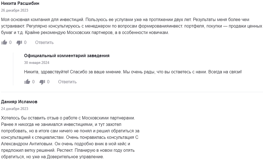
Task: Like Никита Расшибин's review with thumbs up
Action: pos(5,42)
